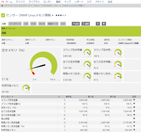Open the ライブラリ menu
The width and height of the screenshot is (141, 133).
34,2
